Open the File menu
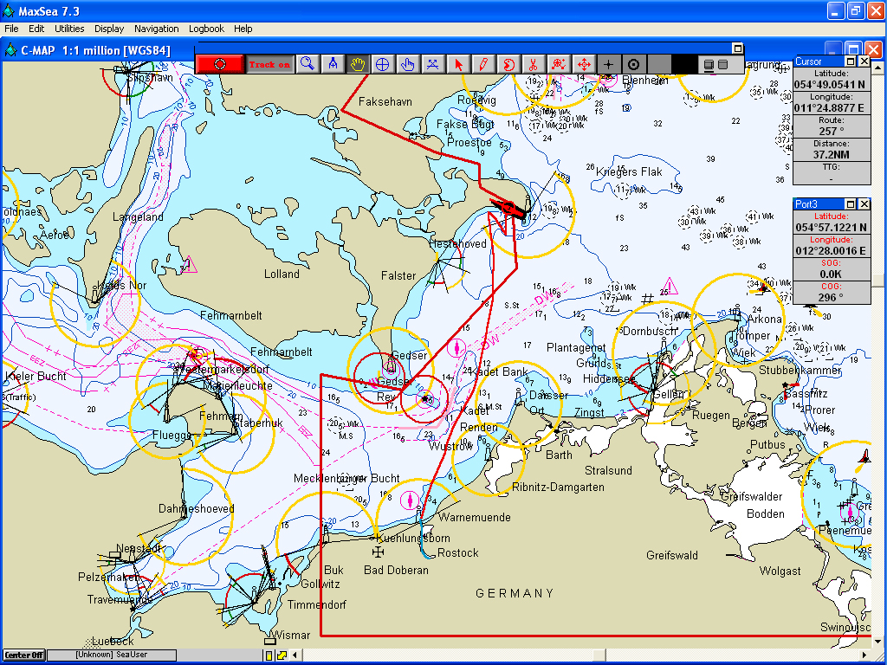The width and height of the screenshot is (887, 665). (11, 29)
